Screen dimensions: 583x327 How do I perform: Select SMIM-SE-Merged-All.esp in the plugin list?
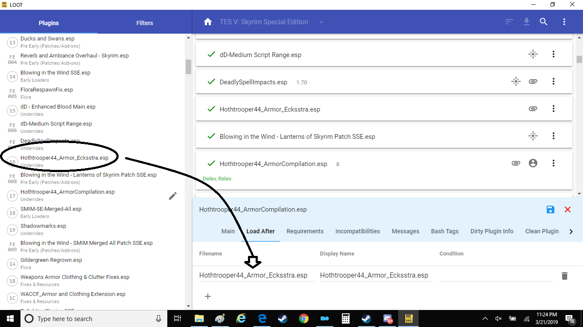(51, 209)
